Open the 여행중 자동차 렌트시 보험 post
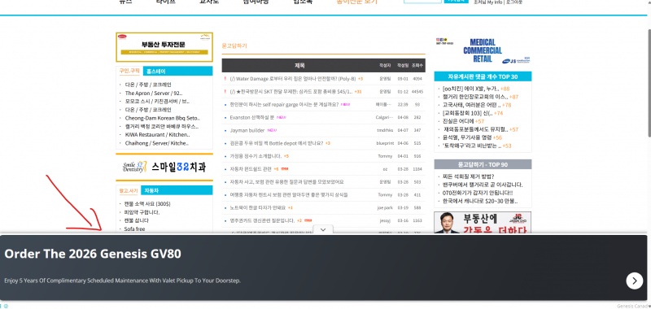 289,194
